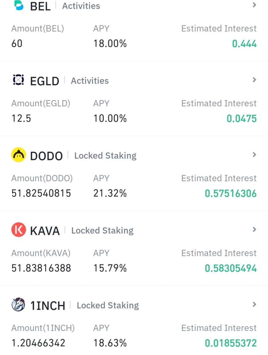Open Activities label next to EGLD
This screenshot has width=268, height=355.
[90, 81]
